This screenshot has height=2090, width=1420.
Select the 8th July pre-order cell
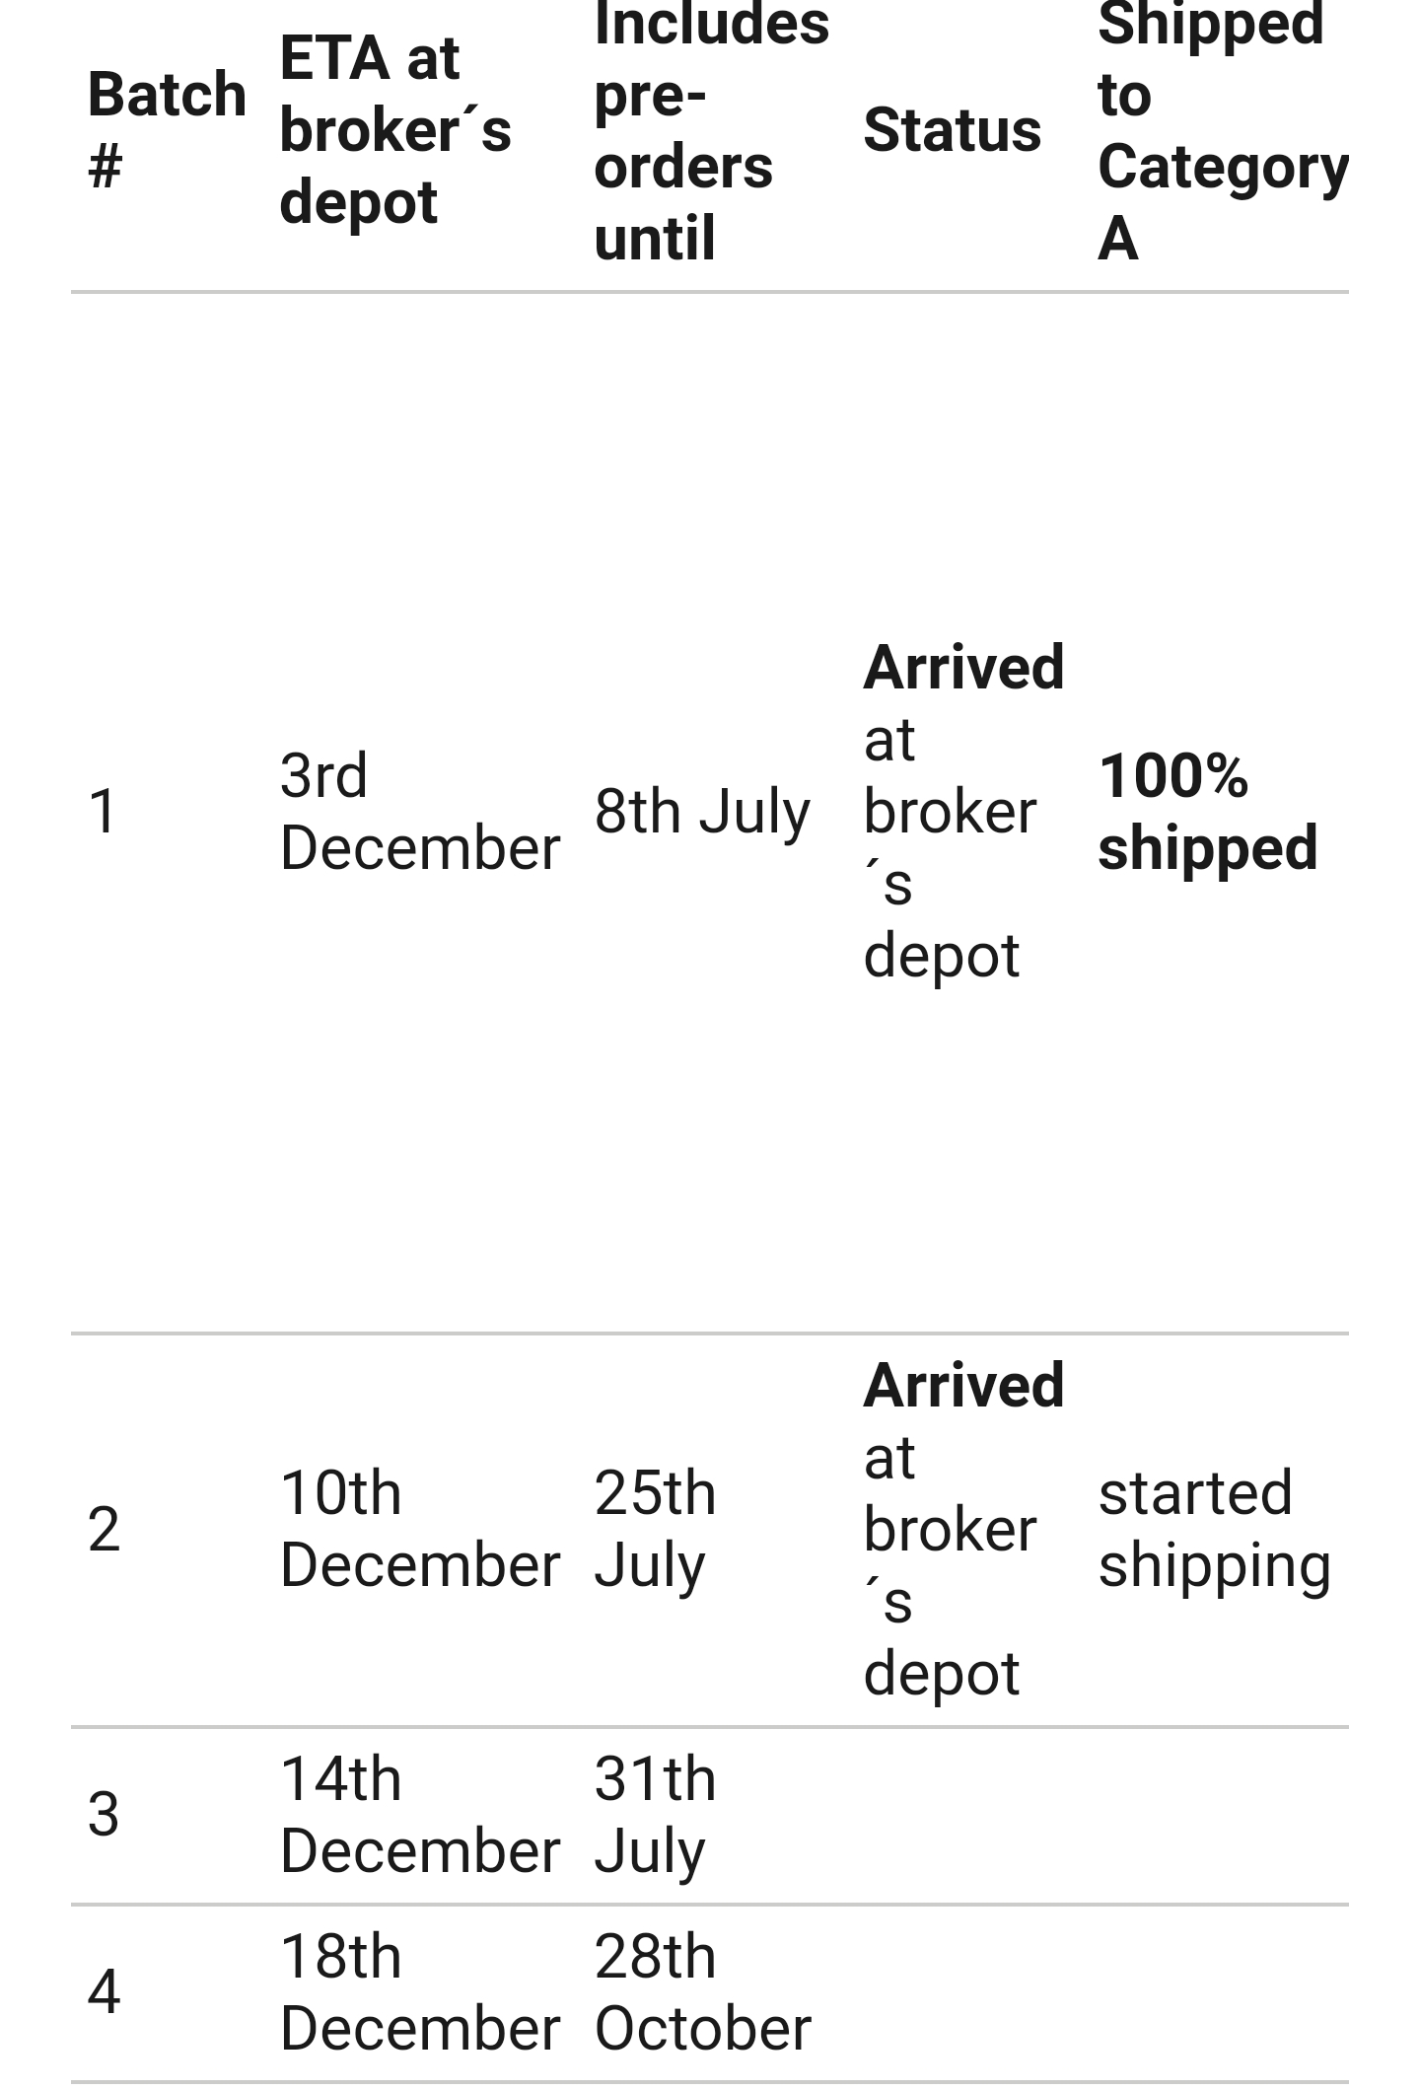click(702, 812)
